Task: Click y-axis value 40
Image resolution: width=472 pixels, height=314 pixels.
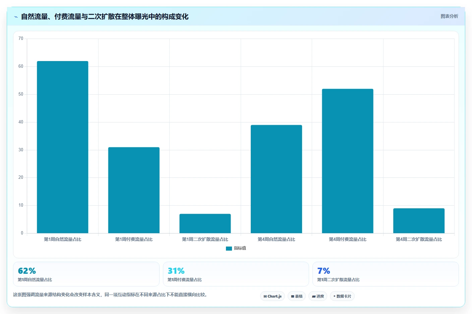Action: tap(21, 122)
